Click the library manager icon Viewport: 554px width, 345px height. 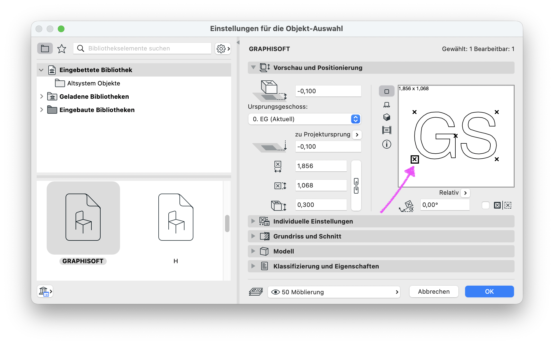click(45, 291)
